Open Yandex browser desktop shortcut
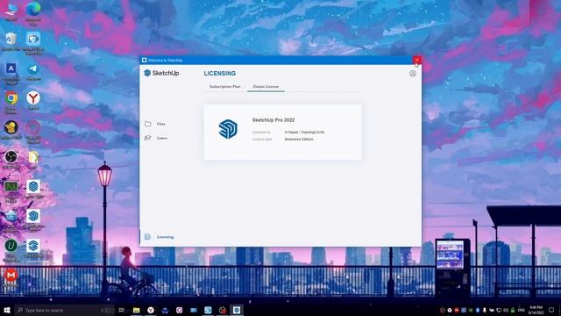 (33, 100)
